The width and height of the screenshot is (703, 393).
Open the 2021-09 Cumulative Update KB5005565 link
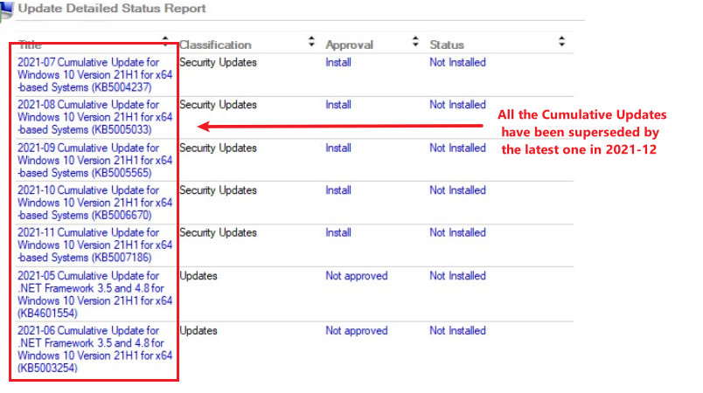(94, 160)
